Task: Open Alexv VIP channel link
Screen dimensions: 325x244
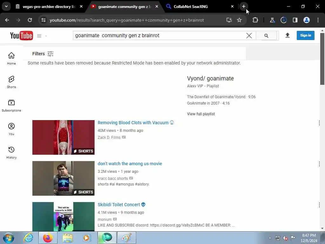Action: click(x=195, y=86)
